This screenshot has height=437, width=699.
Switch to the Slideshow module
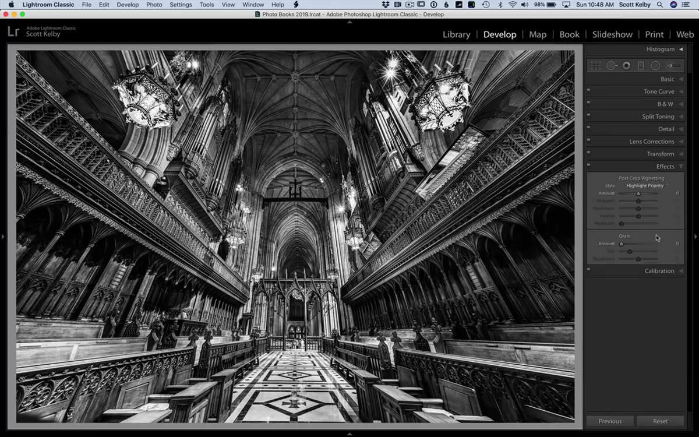[x=612, y=34]
